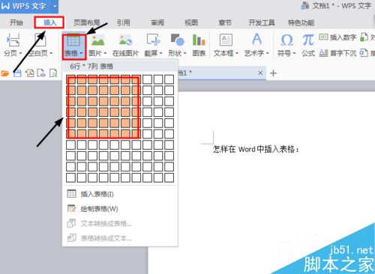
Task: Click the greyed 文本转换成表格 entry
Action: pyautogui.click(x=120, y=223)
